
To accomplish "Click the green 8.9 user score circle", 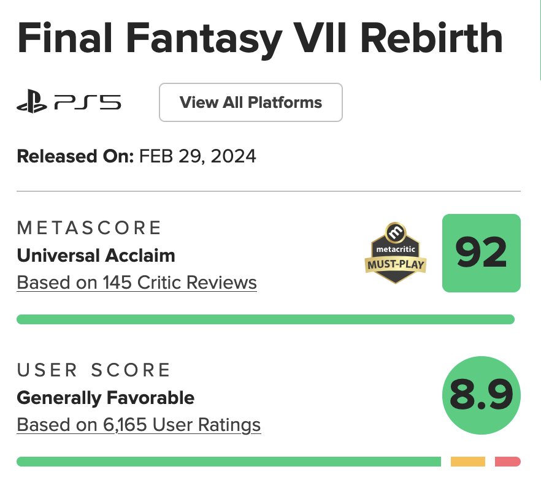I will pyautogui.click(x=481, y=395).
